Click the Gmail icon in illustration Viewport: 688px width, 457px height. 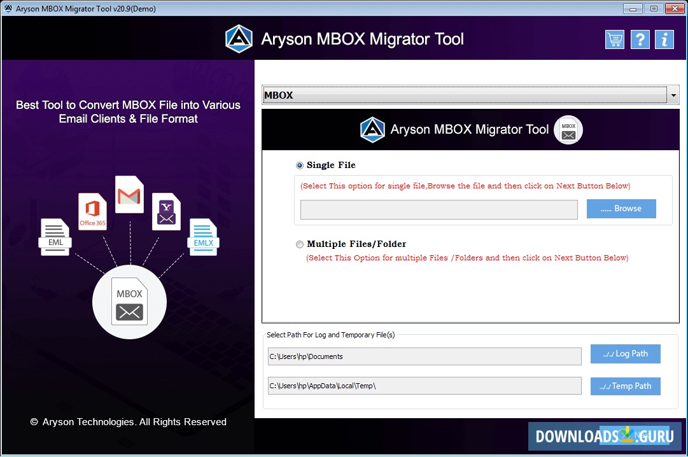(x=129, y=195)
